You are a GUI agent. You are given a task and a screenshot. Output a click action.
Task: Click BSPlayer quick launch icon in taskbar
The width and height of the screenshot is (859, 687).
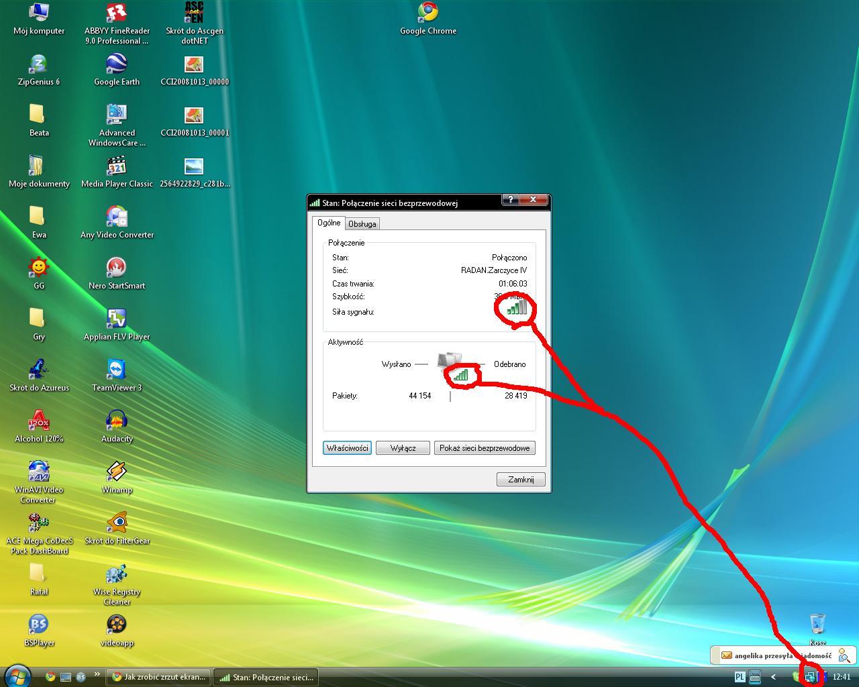point(81,677)
